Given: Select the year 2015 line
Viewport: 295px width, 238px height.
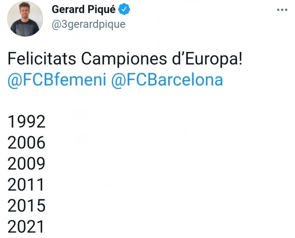Looking at the screenshot, I should click(26, 205).
